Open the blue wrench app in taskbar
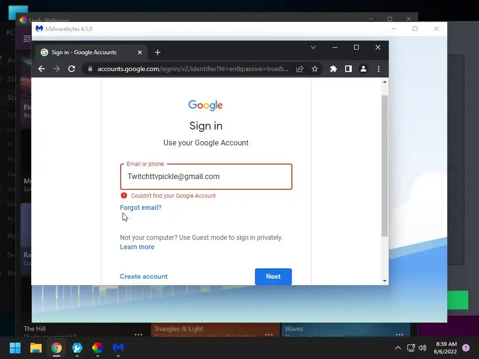 77,348
